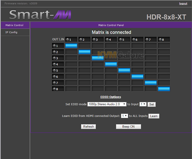Select the input column 8 header button

(x=164, y=39)
